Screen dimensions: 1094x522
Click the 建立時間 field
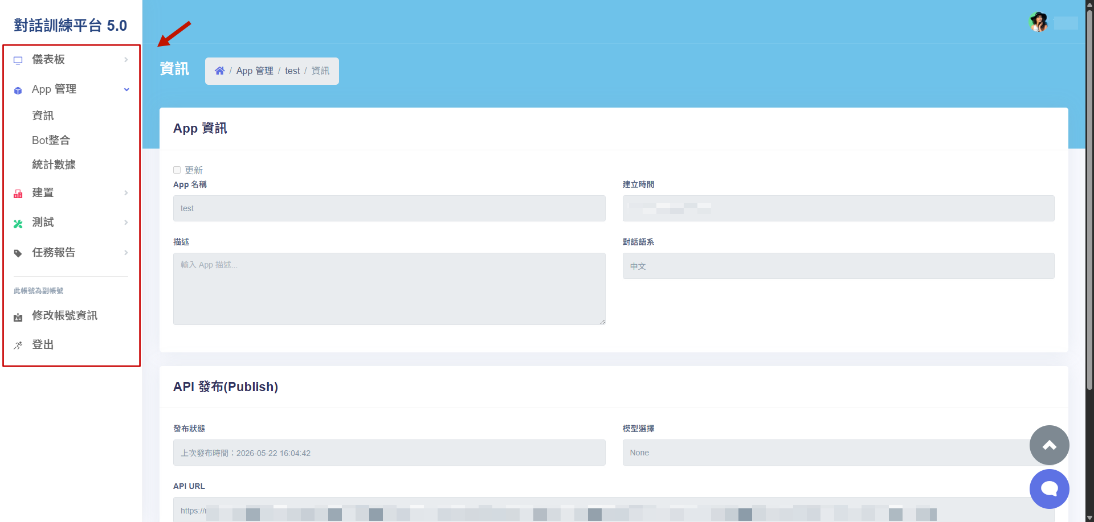point(838,208)
